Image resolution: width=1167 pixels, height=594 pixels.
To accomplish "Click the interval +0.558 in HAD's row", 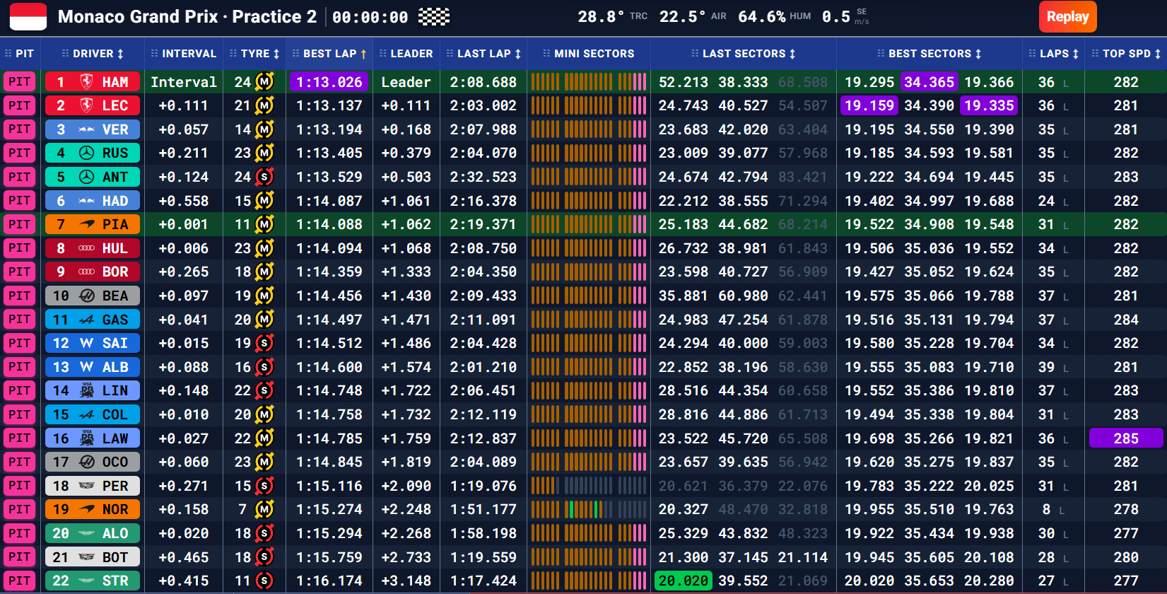I will (184, 201).
